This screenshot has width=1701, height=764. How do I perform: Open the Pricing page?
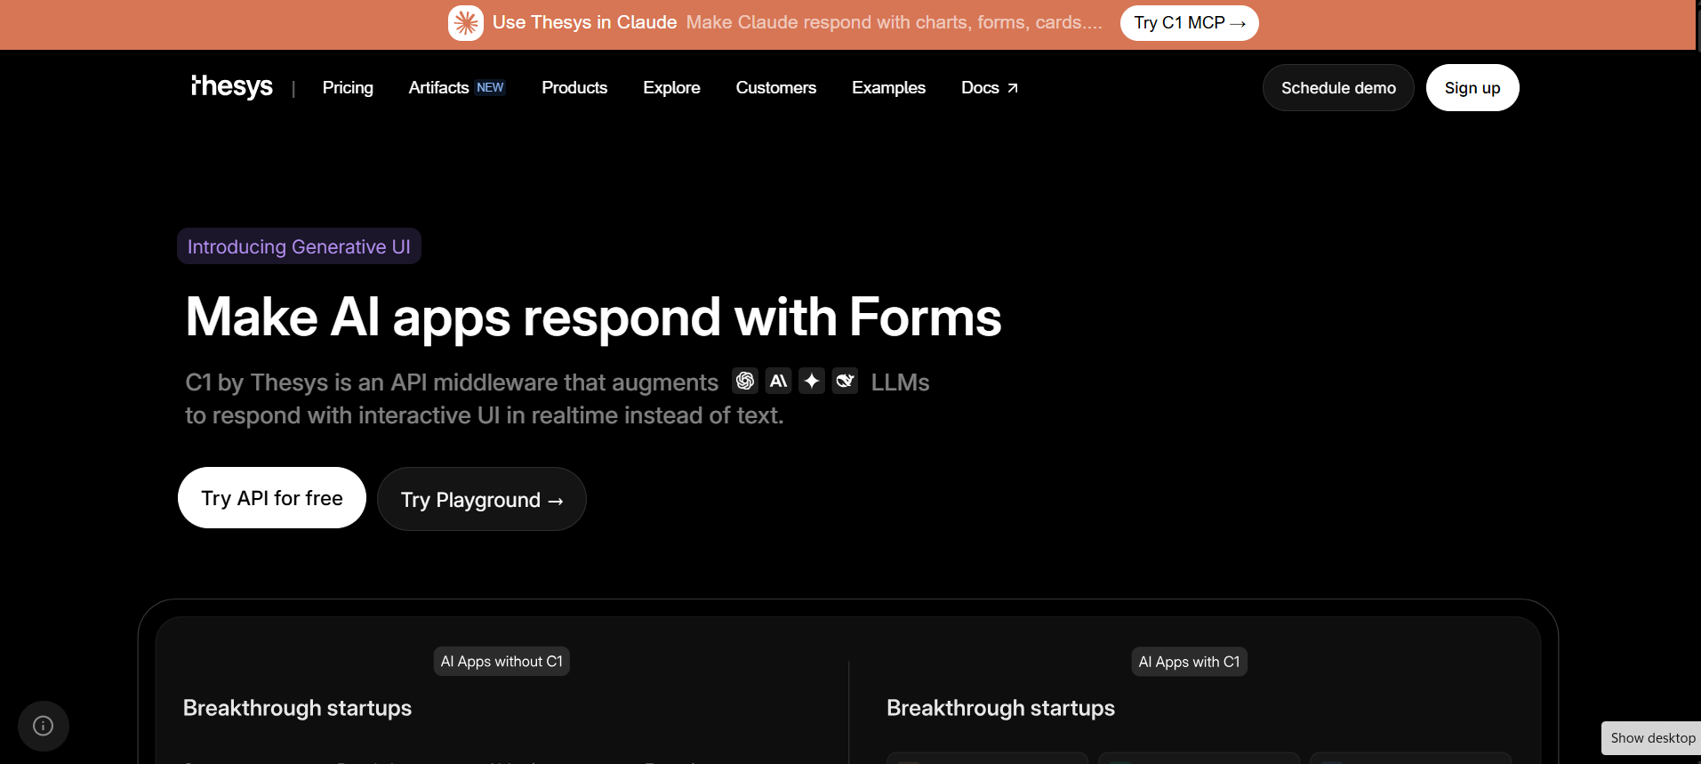348,87
